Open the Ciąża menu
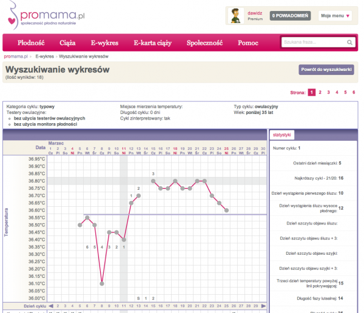The height and width of the screenshot is (313, 364). tap(68, 43)
